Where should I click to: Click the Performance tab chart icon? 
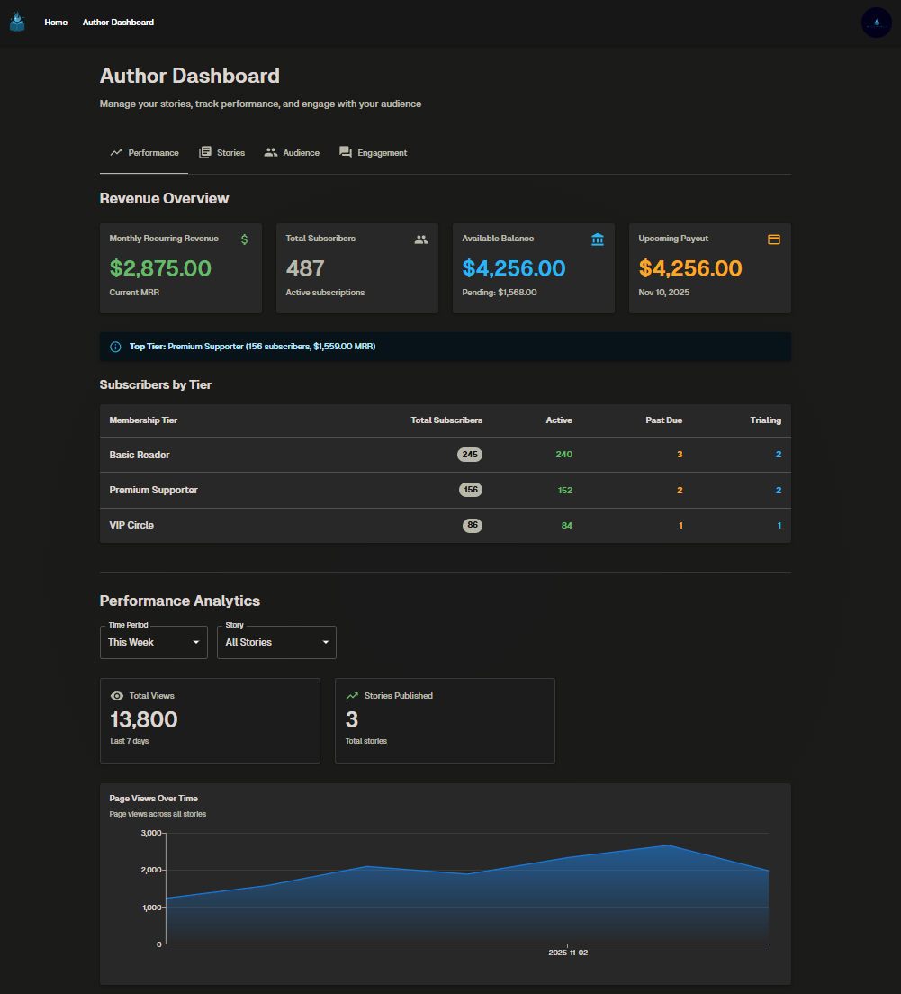115,152
